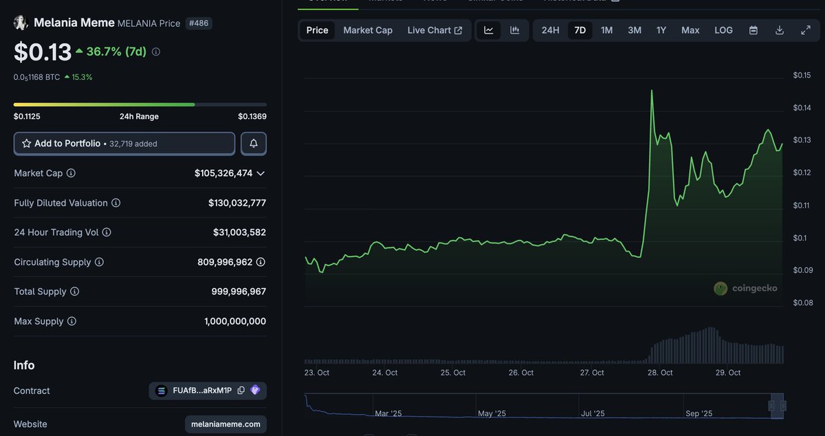825x436 pixels.
Task: Click the Melania Meme coin avatar
Action: click(x=21, y=23)
